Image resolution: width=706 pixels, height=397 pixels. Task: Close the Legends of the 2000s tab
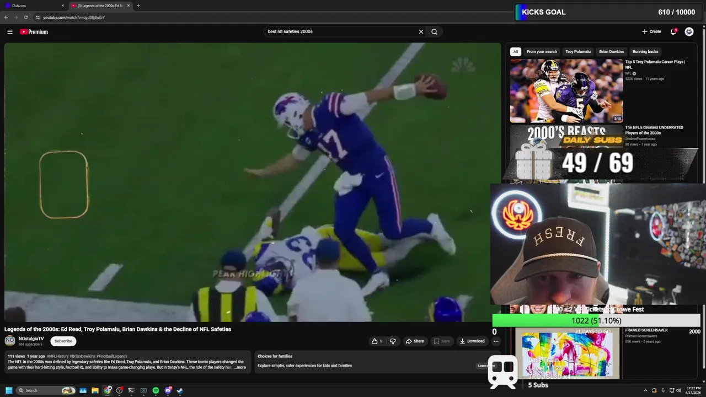(129, 6)
